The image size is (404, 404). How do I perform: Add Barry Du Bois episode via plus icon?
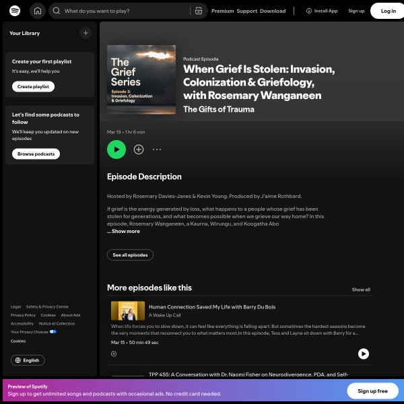tap(114, 353)
